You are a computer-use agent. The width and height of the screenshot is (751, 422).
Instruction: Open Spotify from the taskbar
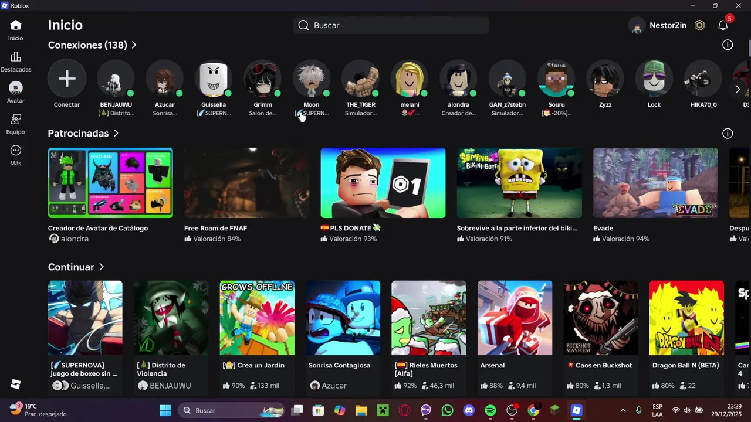pyautogui.click(x=490, y=410)
